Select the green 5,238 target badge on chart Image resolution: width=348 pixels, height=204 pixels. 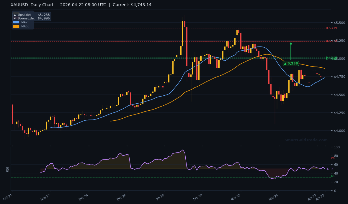click(x=290, y=63)
